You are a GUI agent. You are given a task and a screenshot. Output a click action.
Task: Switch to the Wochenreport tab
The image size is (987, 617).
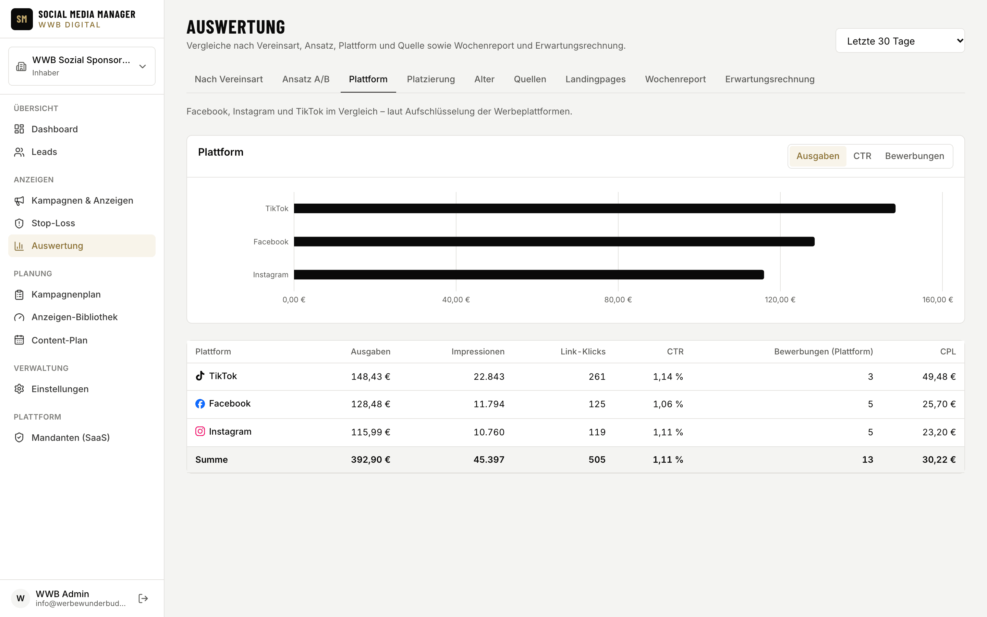pos(675,79)
